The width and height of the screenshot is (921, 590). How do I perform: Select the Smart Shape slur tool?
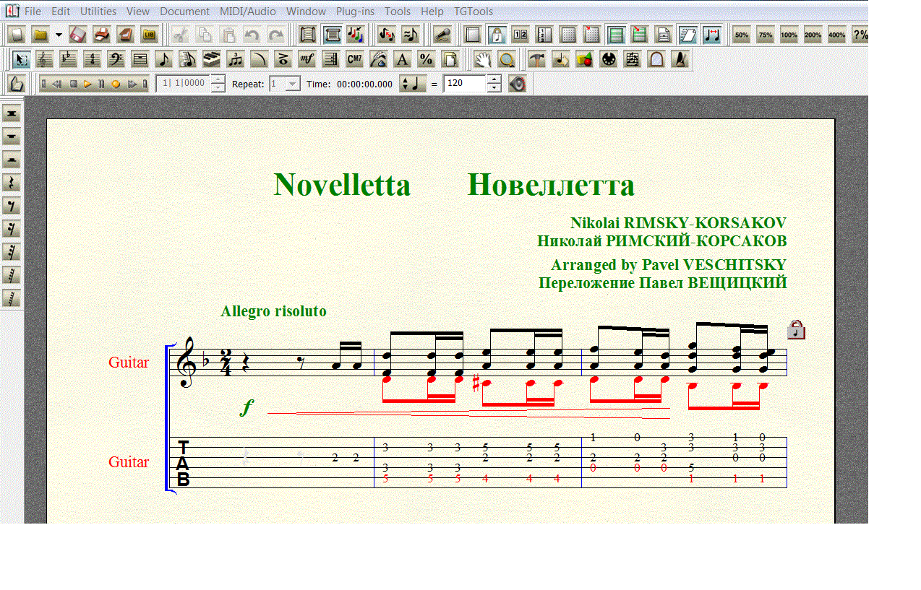coord(260,58)
